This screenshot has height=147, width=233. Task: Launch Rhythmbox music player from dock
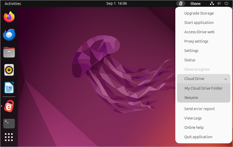click(x=9, y=70)
